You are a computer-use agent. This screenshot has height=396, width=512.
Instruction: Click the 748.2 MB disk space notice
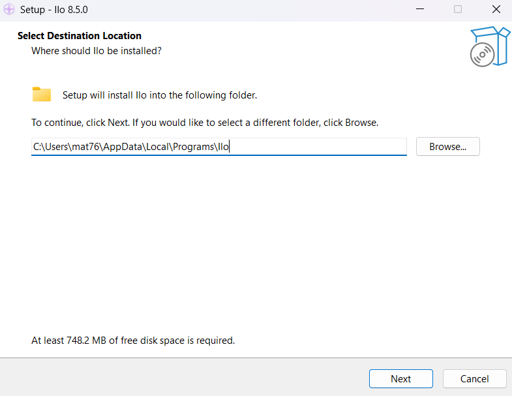[133, 341]
